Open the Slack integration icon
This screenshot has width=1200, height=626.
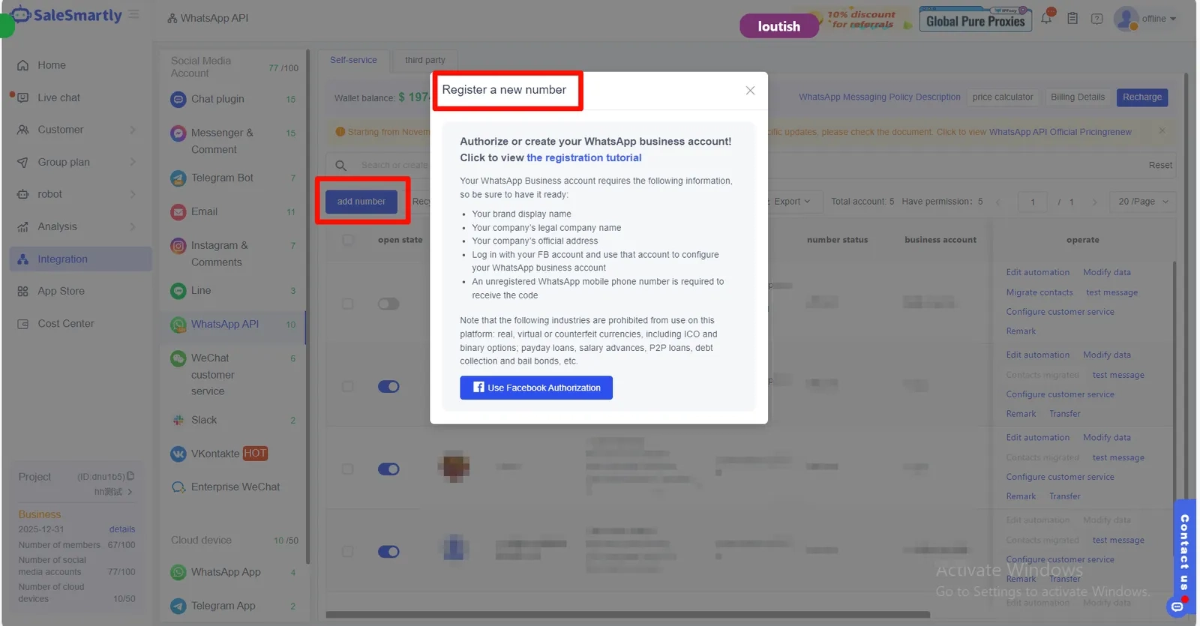pos(178,421)
